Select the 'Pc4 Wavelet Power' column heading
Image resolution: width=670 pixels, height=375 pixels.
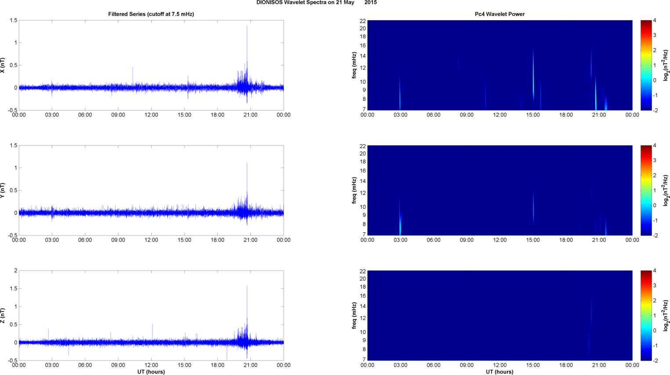[500, 14]
